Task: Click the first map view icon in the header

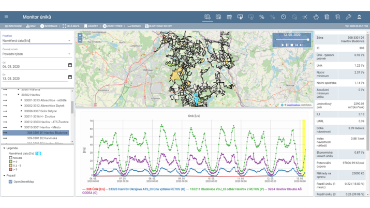Action: click(x=208, y=17)
